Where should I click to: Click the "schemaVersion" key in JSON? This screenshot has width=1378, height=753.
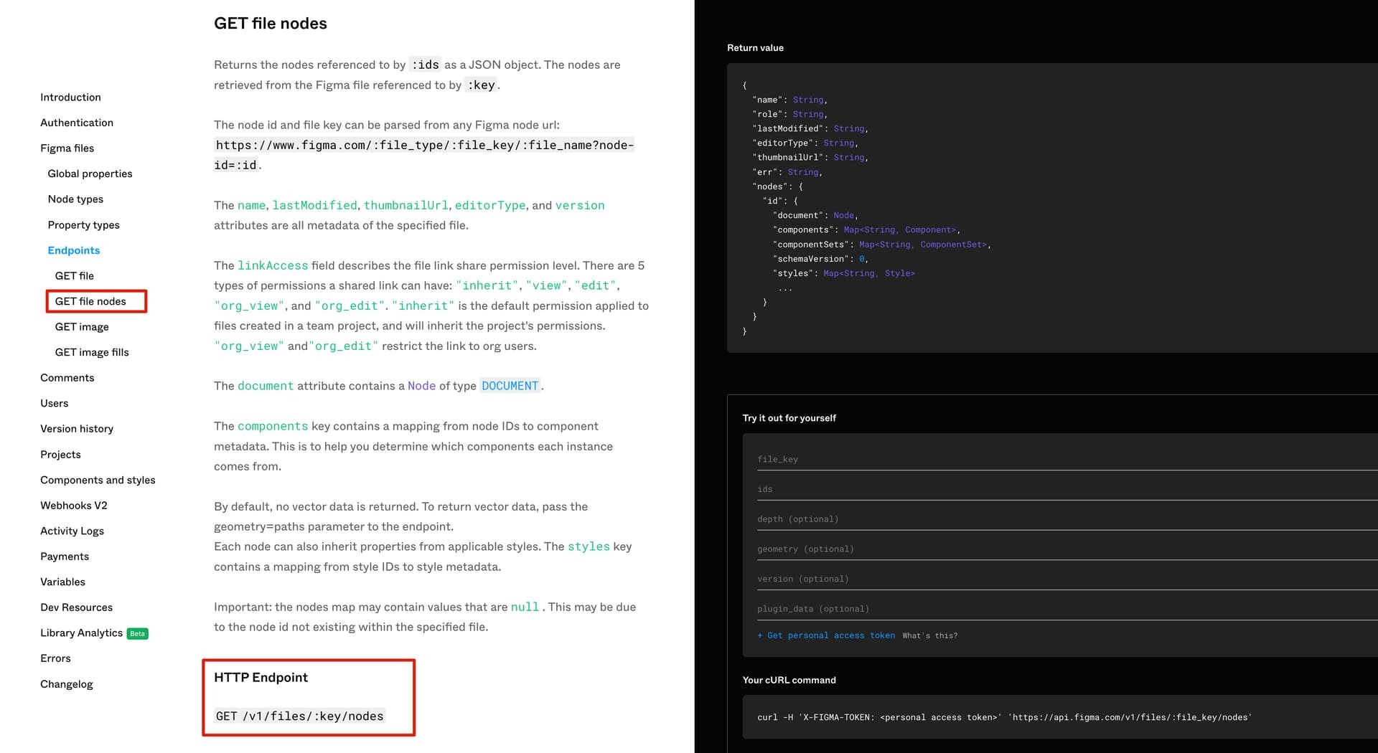coord(811,259)
